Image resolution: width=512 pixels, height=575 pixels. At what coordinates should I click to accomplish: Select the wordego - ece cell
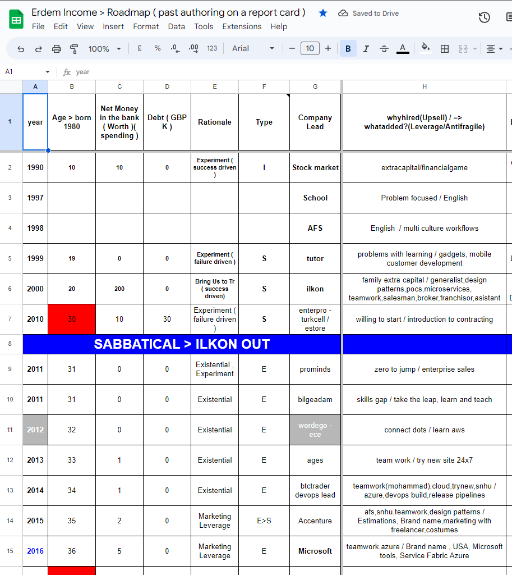(315, 430)
